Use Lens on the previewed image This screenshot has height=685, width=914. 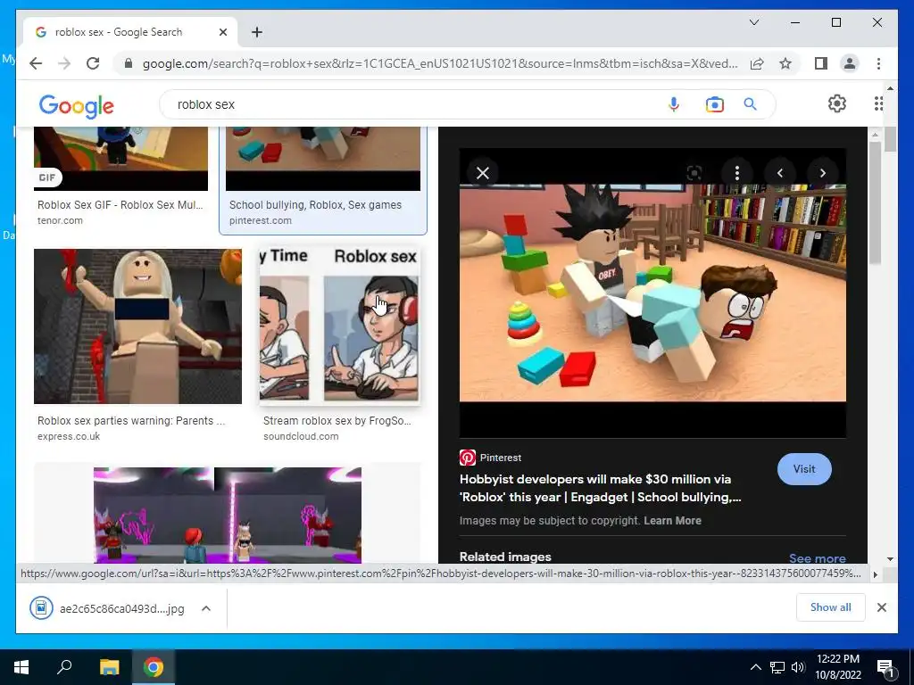[694, 173]
